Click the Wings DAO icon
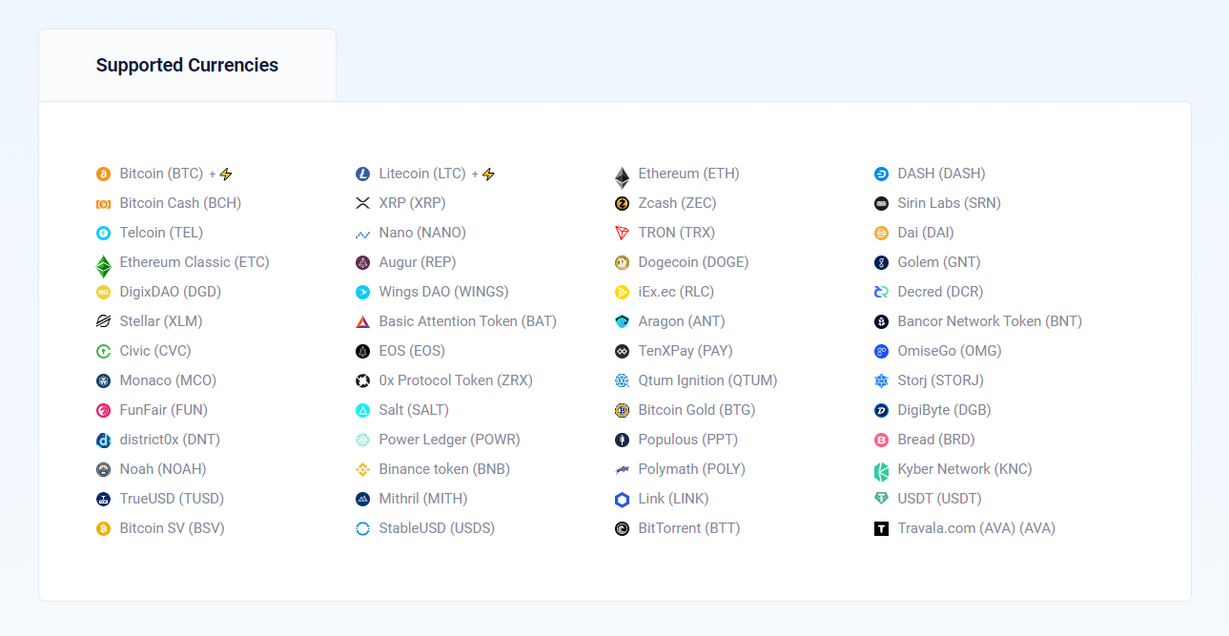 coord(362,293)
